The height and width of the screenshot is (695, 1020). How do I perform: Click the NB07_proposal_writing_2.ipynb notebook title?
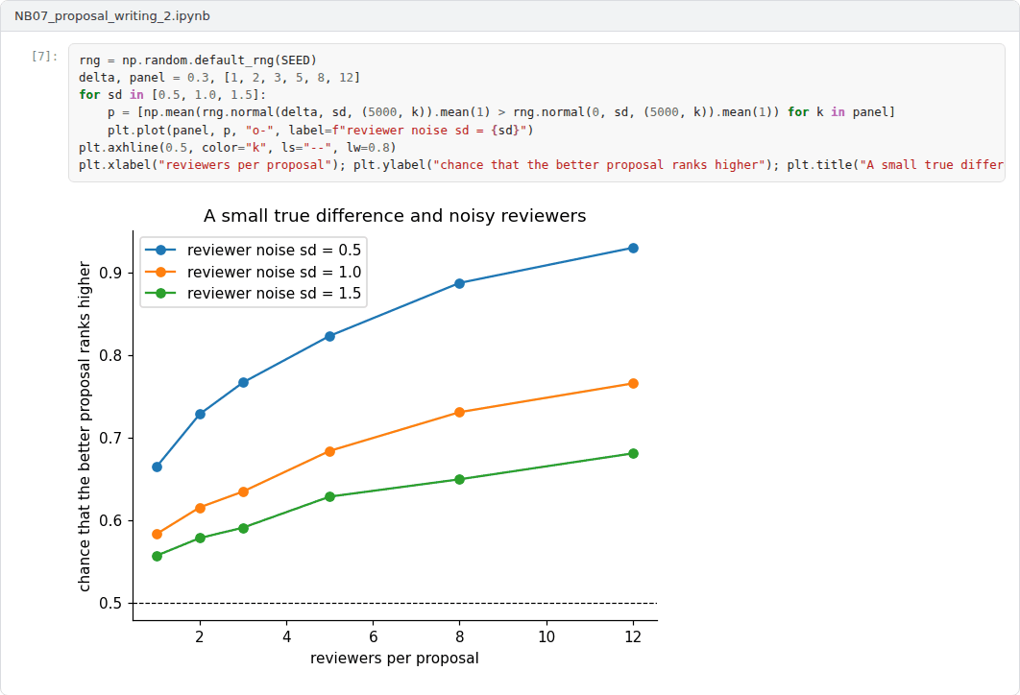pyautogui.click(x=111, y=15)
